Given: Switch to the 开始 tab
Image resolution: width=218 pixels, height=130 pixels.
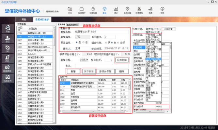Looking at the screenshot, I should (x=24, y=19).
